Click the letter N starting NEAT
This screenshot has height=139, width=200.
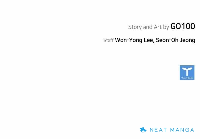pos(152,130)
